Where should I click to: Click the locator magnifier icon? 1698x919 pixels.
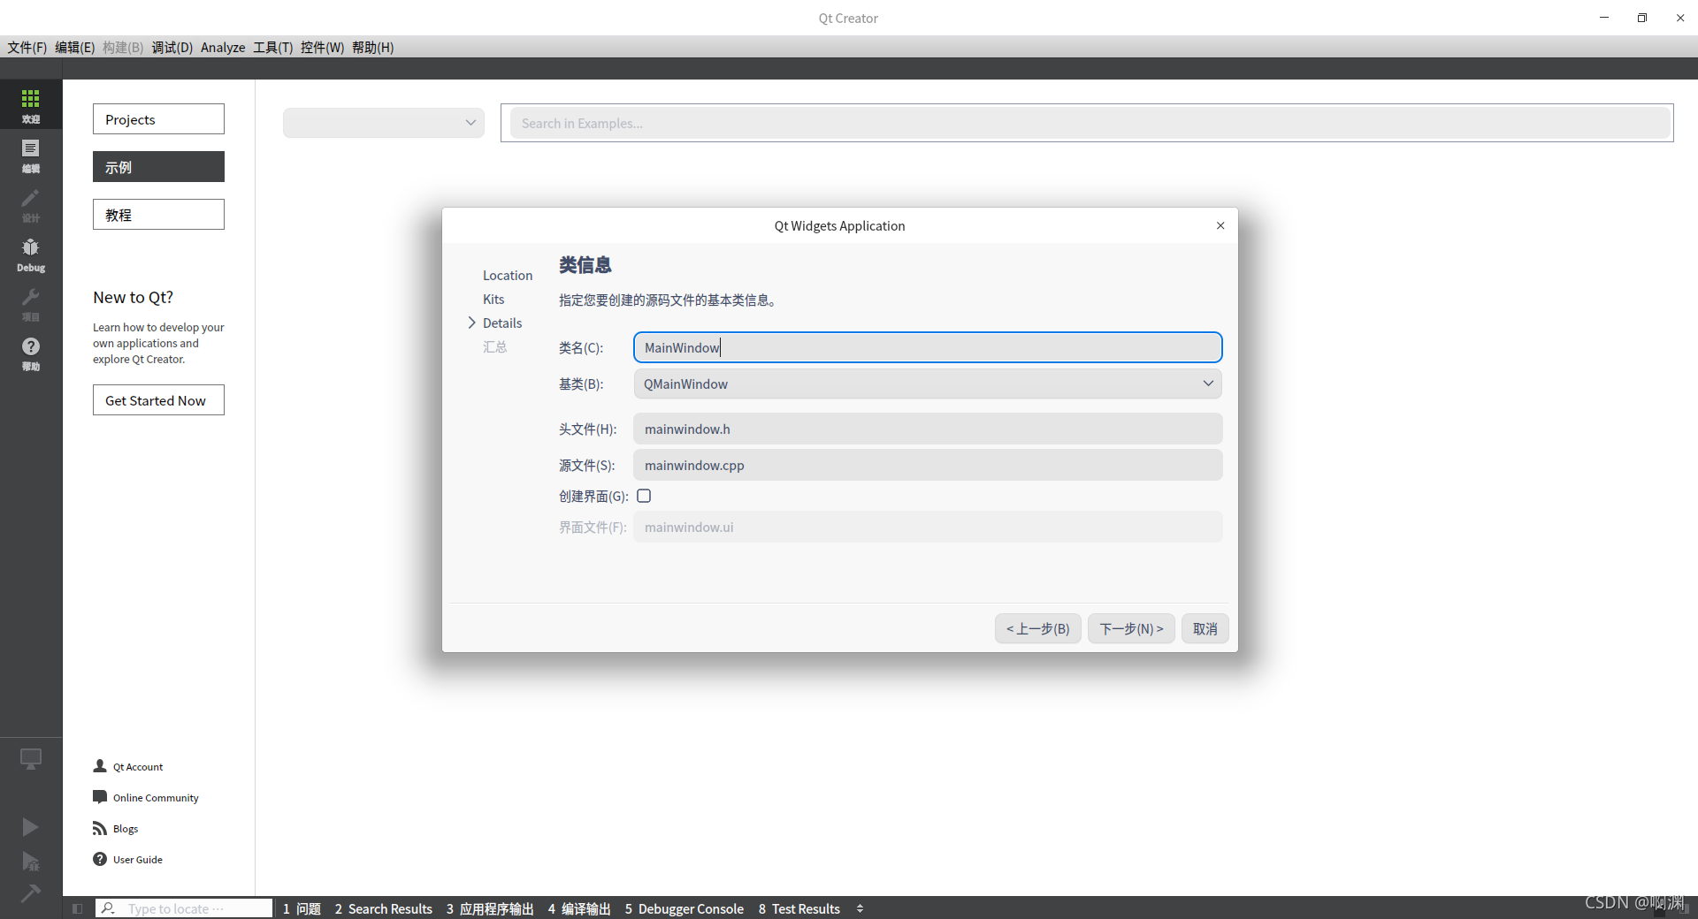[x=108, y=908]
